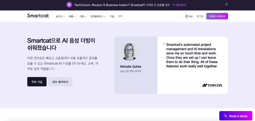Click the TOPCON logo
Screen dimensions: 255x121
click(212, 85)
